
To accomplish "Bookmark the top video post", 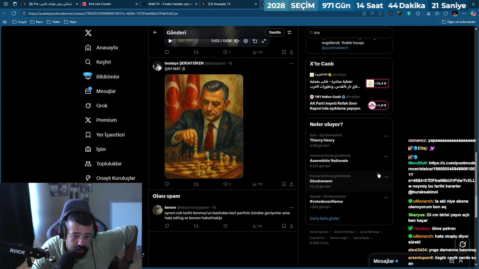I will [x=284, y=52].
